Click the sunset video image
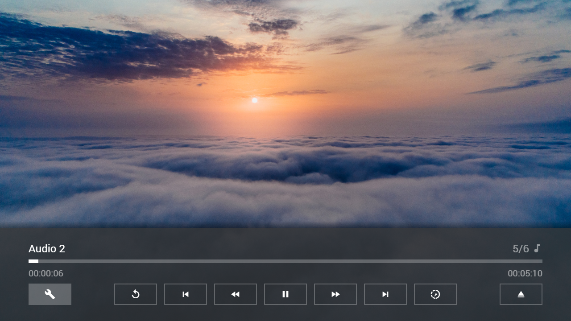The image size is (571, 321). click(285, 114)
